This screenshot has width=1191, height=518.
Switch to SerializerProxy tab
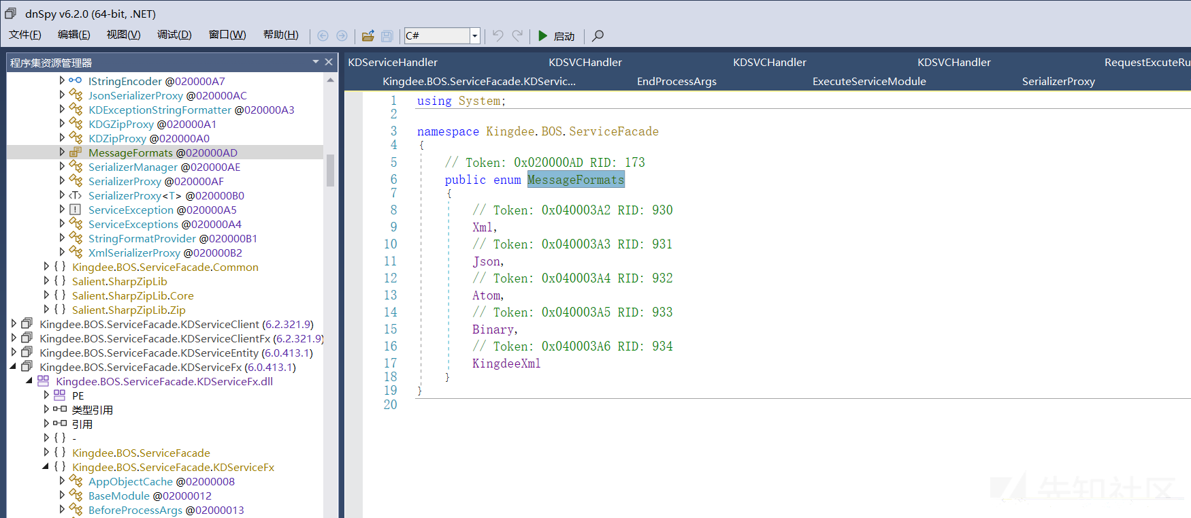[x=1058, y=81]
